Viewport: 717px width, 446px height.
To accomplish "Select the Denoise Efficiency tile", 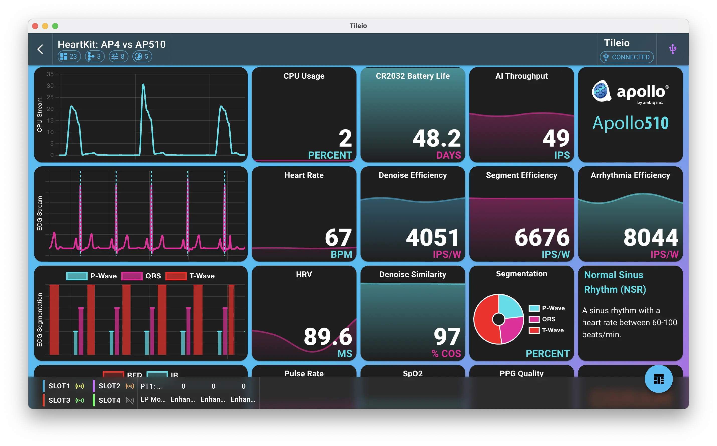I will click(413, 214).
